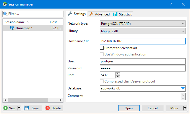190x114 pixels.
Task: Click the New session button
Action: coord(10,108)
